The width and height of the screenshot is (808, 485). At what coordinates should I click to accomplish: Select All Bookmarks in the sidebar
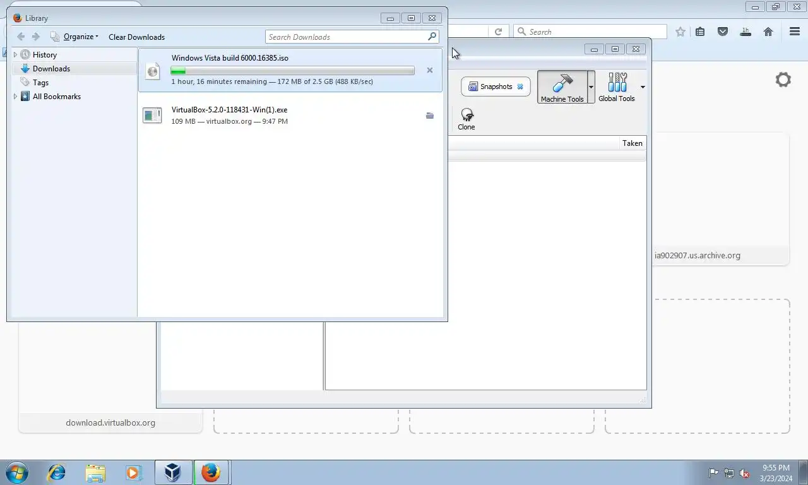57,97
